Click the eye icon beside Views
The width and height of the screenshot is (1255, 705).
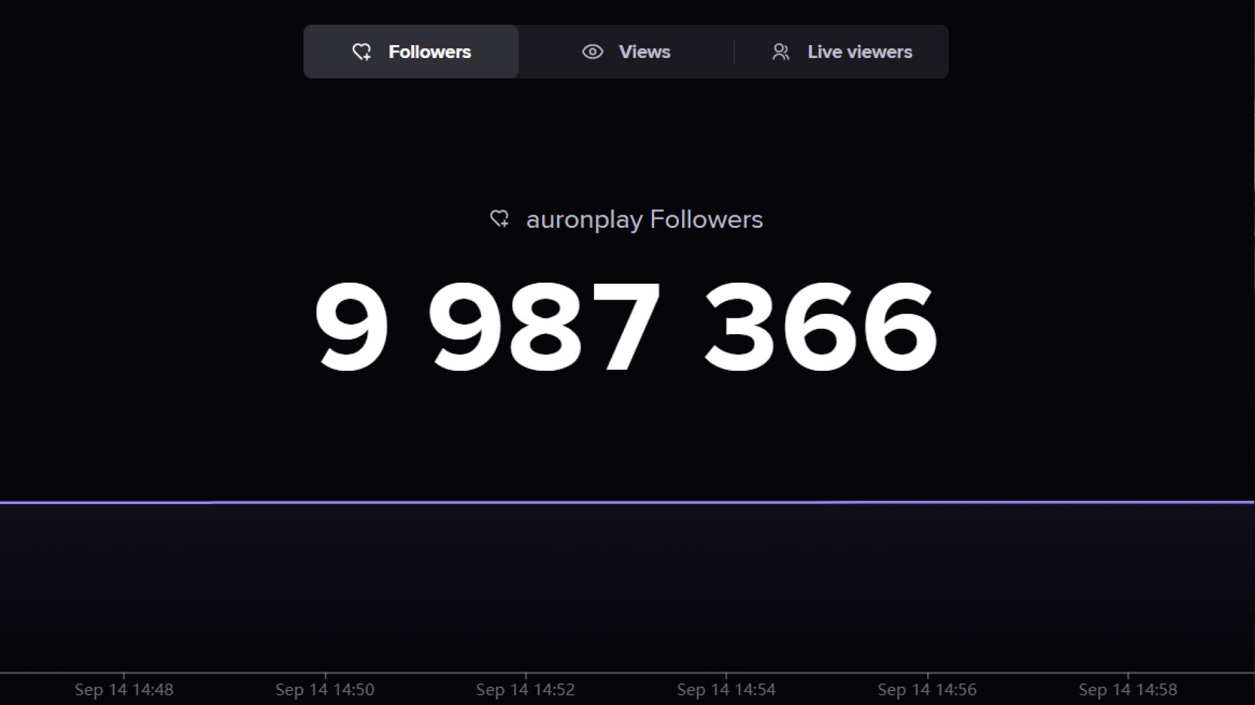pos(592,52)
